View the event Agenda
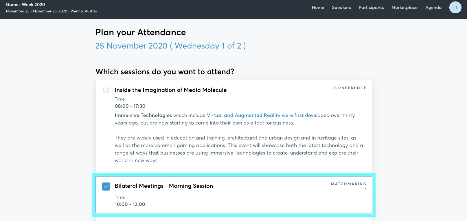The width and height of the screenshot is (467, 221). pyautogui.click(x=433, y=8)
